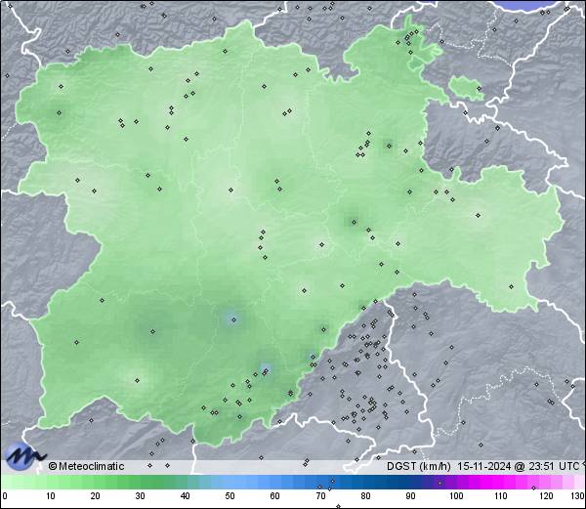Click scale value 120
This screenshot has width=586, height=509.
[546, 496]
